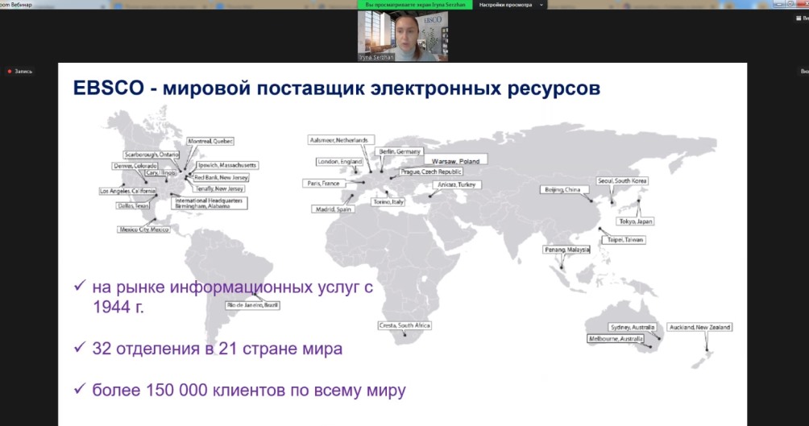Click the 'Scarborough, Ontario' map label
The image size is (809, 426).
pos(151,154)
